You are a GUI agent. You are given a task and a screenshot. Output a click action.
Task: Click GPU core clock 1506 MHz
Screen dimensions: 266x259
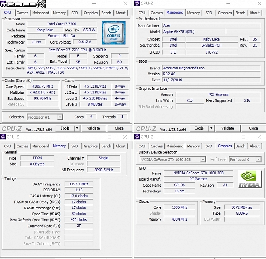[180, 207]
